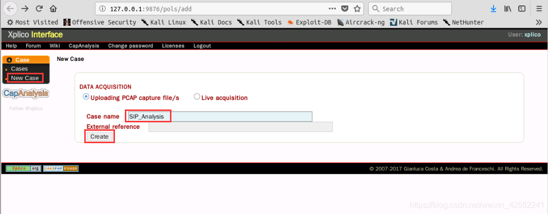Show site information icon in address bar
The image size is (548, 214).
click(x=103, y=9)
